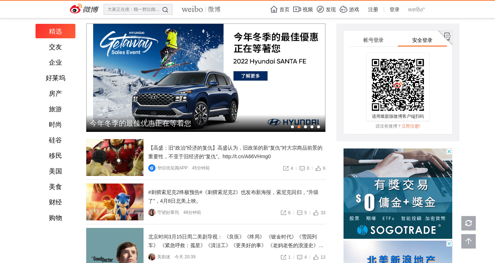This screenshot has height=263, width=495.
Task: Select 时尚 category
Action: [x=55, y=125]
